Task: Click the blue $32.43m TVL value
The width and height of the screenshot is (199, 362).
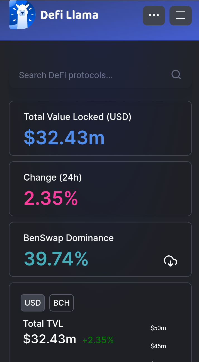Action: click(x=64, y=138)
